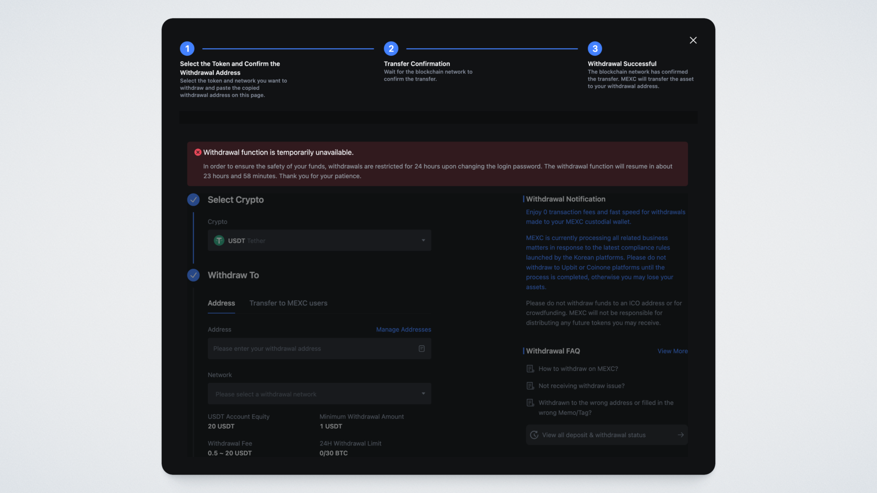Click the Withdraw To checkmark circle
This screenshot has width=877, height=493.
click(193, 275)
